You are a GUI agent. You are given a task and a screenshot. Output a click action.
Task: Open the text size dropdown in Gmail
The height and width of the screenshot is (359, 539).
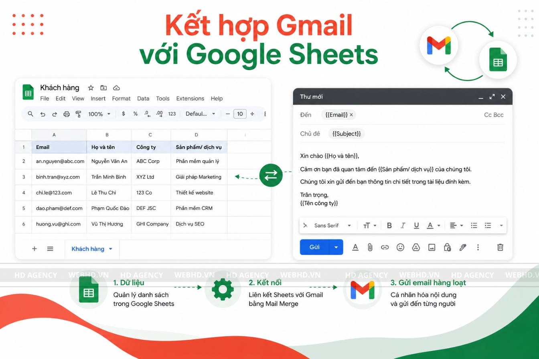370,226
